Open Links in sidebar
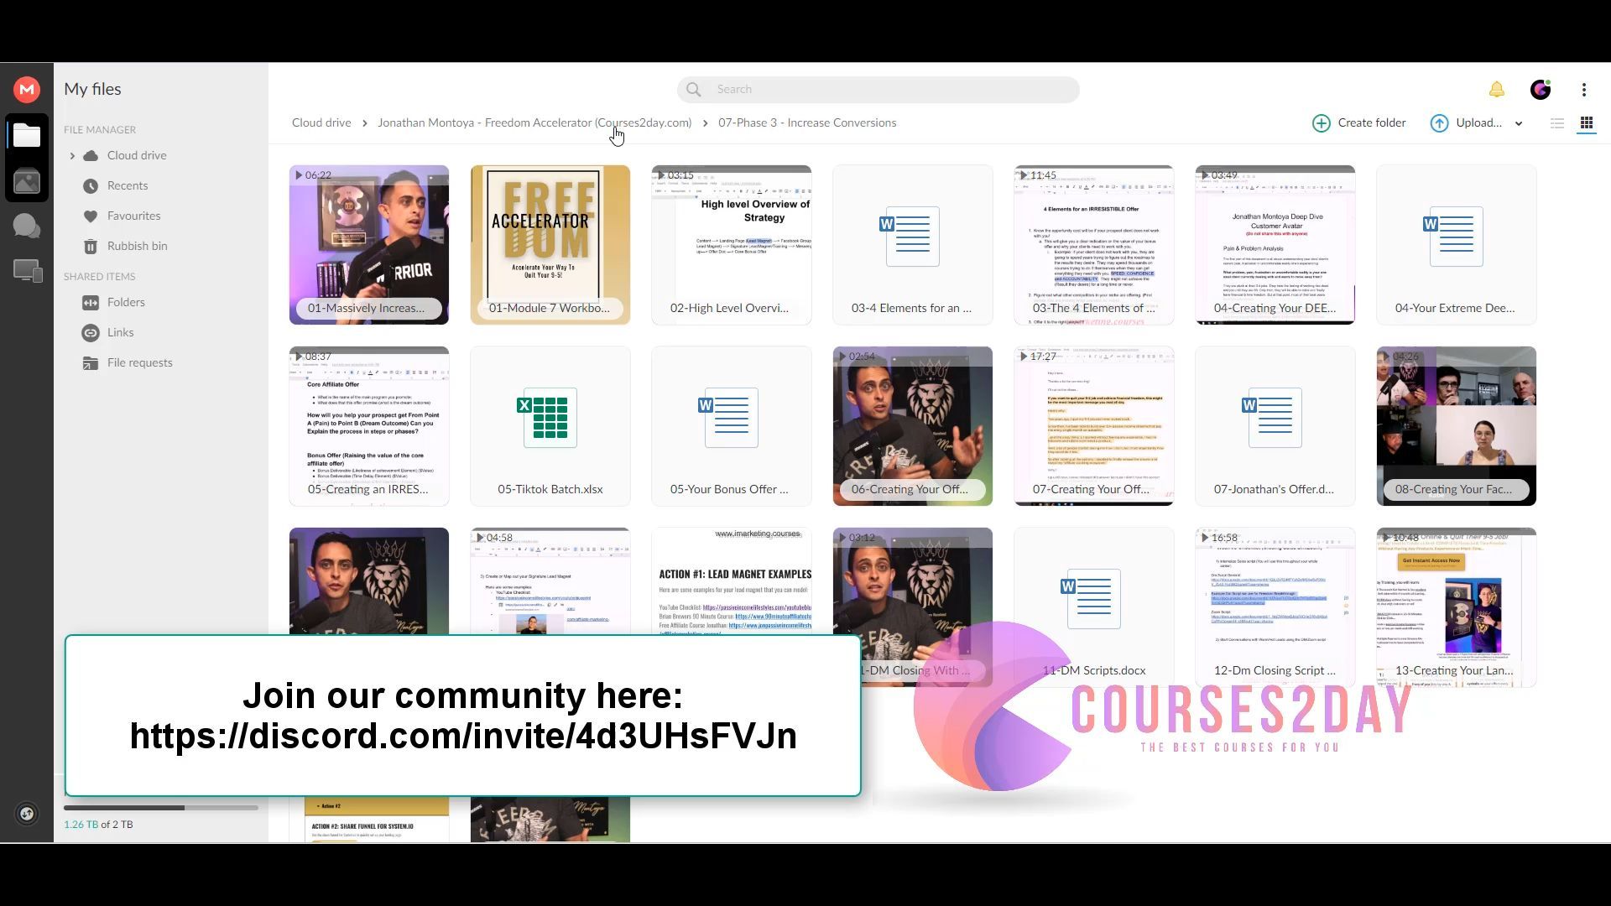The height and width of the screenshot is (906, 1611). pos(120,332)
